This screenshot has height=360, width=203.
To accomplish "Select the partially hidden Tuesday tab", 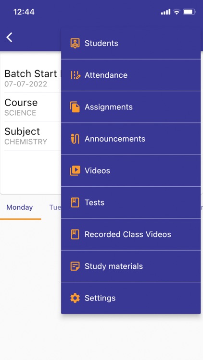I will (x=55, y=207).
